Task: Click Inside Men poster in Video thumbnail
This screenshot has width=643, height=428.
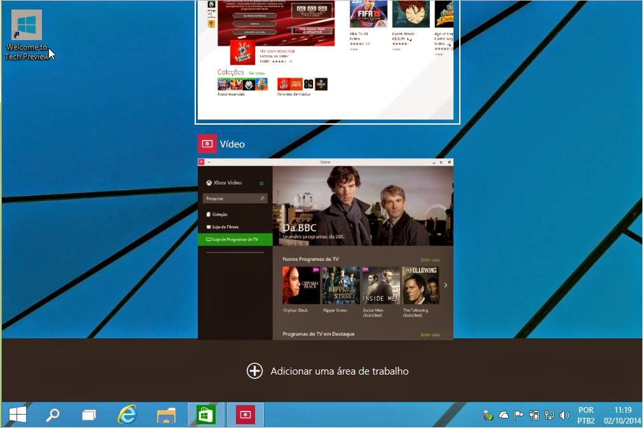Action: [380, 286]
